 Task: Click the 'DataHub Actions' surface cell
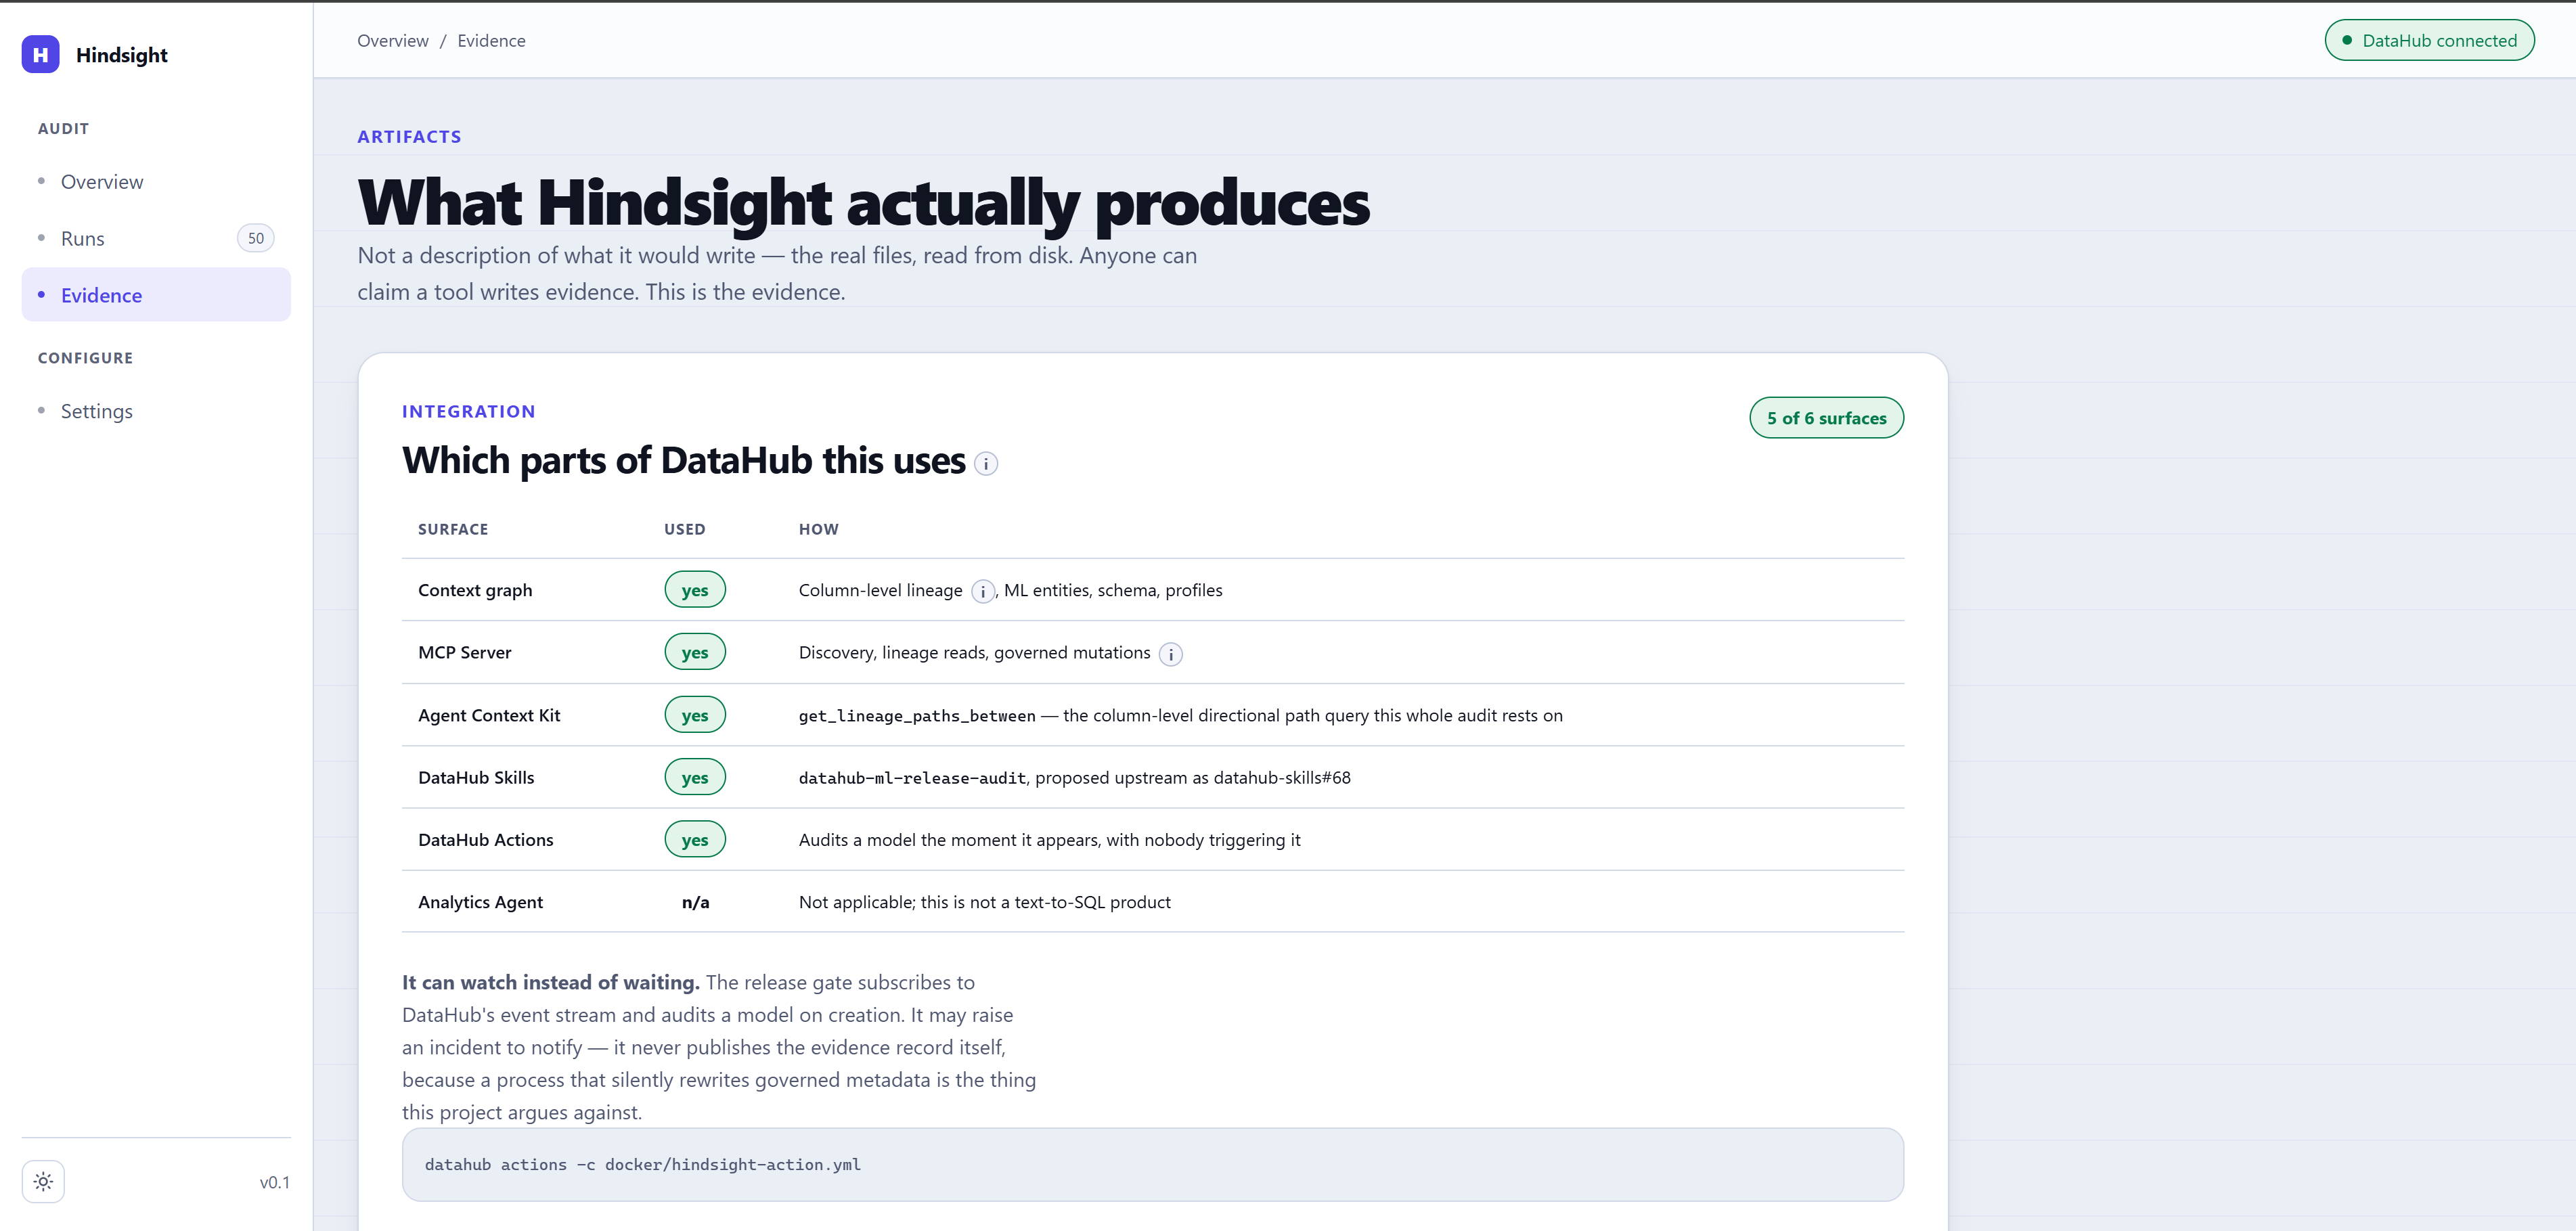(486, 840)
